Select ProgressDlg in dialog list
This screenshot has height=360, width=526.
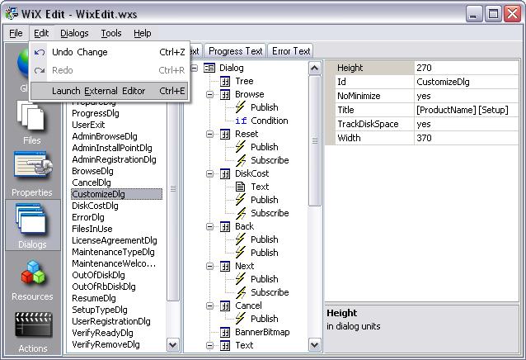96,113
